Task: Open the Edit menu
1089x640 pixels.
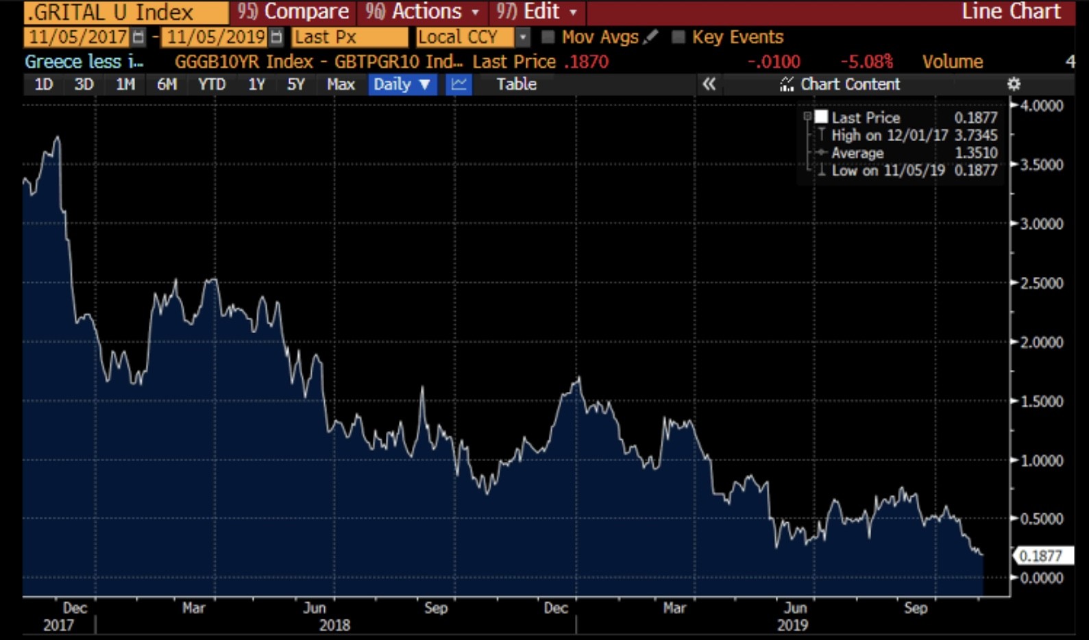Action: [x=537, y=12]
